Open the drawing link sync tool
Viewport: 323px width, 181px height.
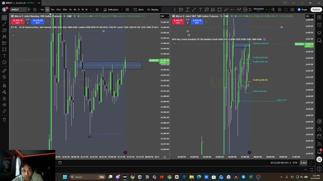point(4,111)
